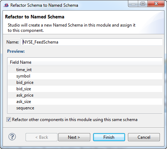
Task: Select the time_int field row
Action: tap(85, 70)
